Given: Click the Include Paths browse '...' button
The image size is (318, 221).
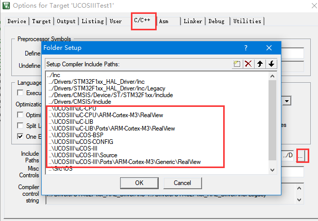Looking at the screenshot, I should pyautogui.click(x=300, y=156).
